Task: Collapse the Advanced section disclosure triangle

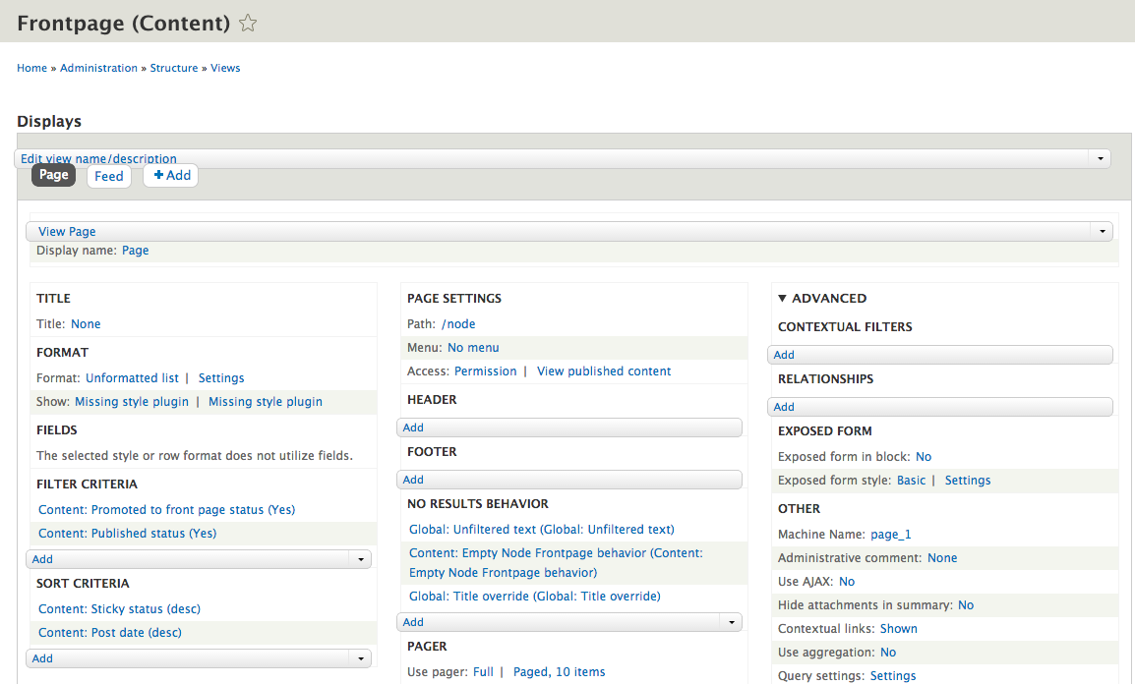Action: point(782,298)
